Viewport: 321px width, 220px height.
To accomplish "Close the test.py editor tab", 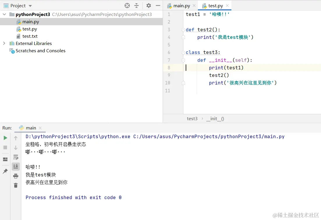I will 227,6.
